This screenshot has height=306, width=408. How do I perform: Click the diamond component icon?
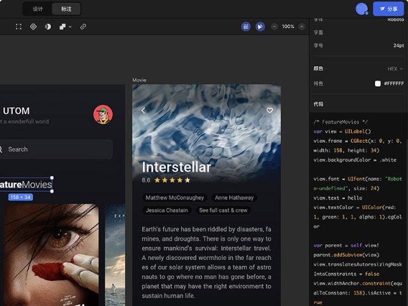tap(33, 27)
